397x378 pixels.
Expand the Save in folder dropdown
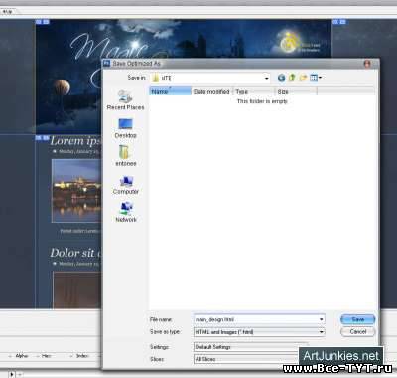pos(266,79)
